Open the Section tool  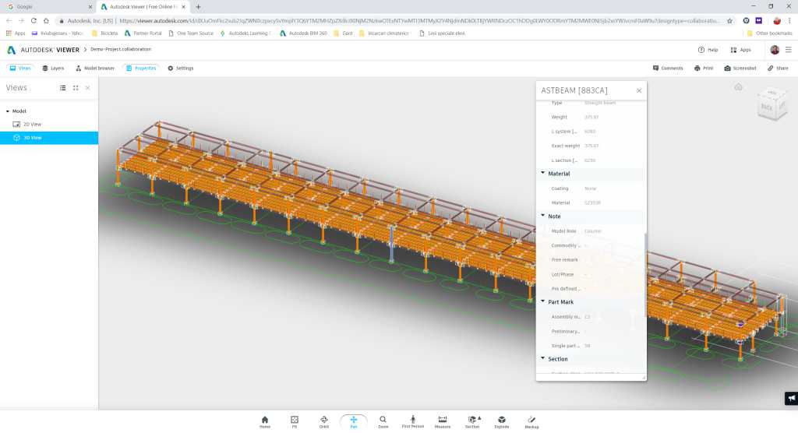tap(472, 422)
